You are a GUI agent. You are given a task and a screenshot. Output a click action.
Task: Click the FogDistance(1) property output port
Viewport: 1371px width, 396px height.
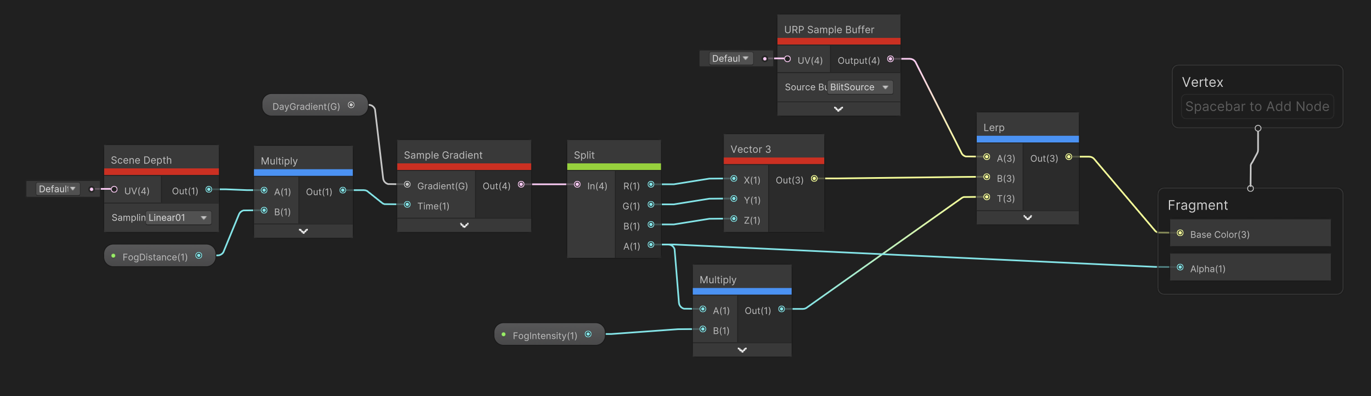tap(199, 255)
